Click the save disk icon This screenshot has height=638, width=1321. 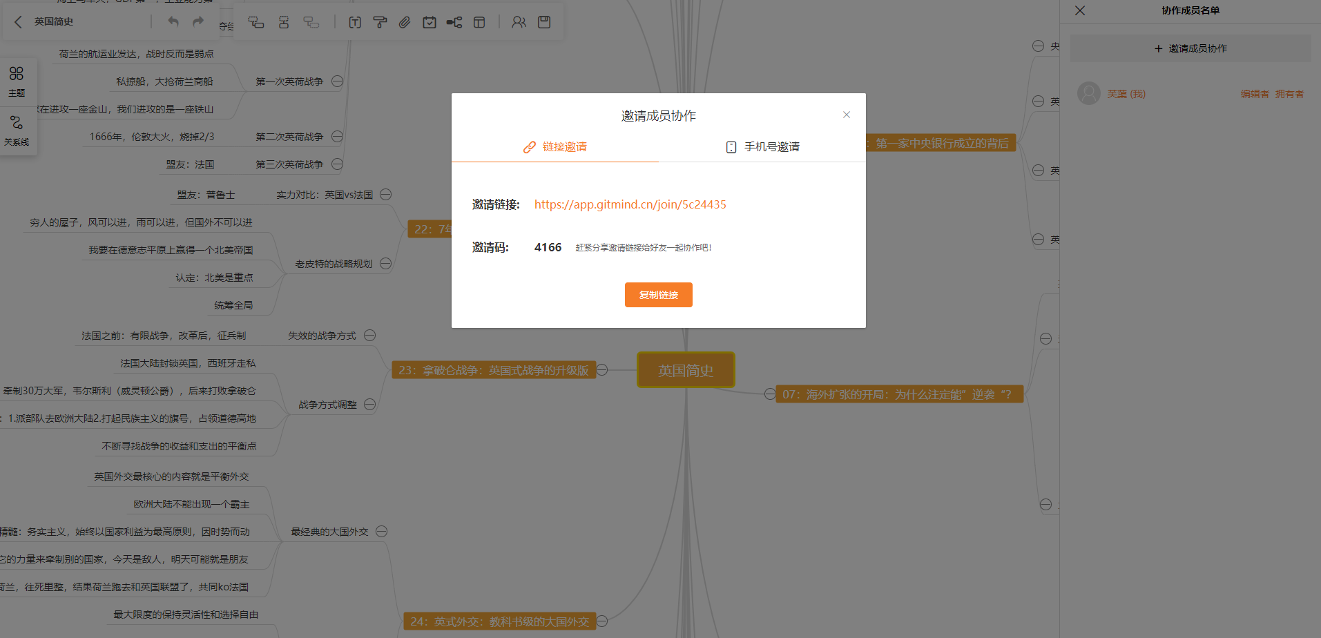(x=544, y=22)
